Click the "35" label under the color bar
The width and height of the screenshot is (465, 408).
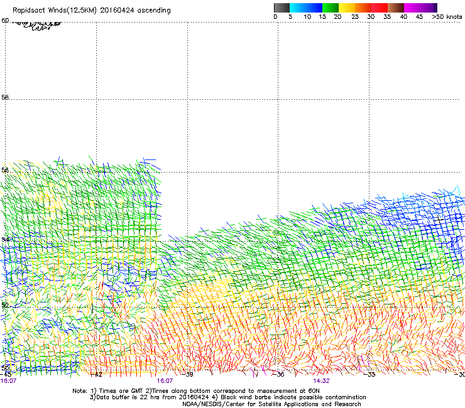click(x=387, y=17)
